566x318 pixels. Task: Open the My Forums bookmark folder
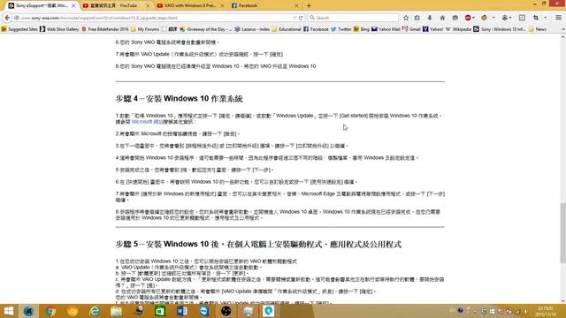pyautogui.click(x=145, y=29)
